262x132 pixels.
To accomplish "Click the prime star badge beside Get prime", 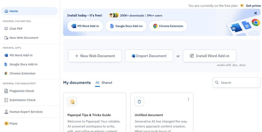I will point(242,6).
